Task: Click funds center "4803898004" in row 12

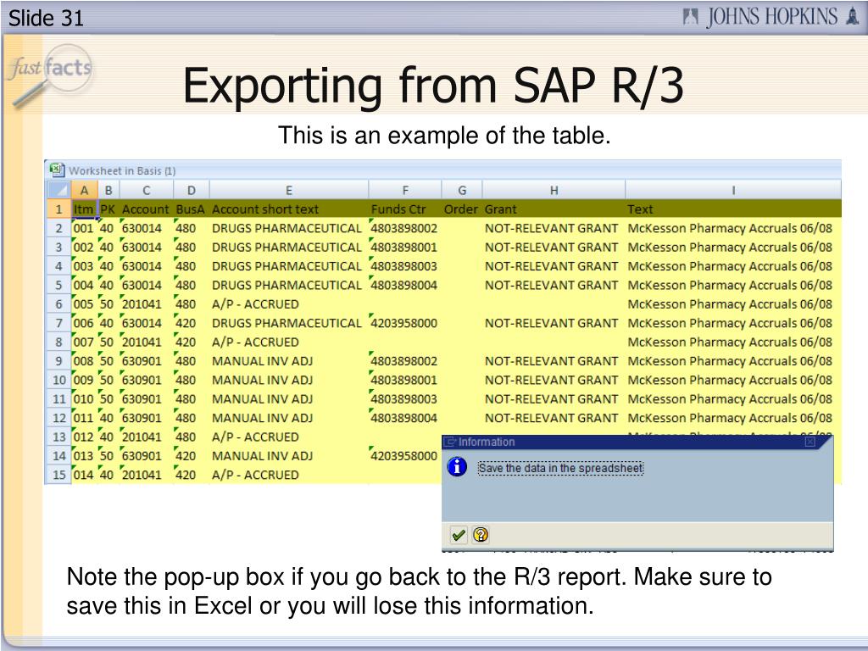Action: tap(404, 418)
